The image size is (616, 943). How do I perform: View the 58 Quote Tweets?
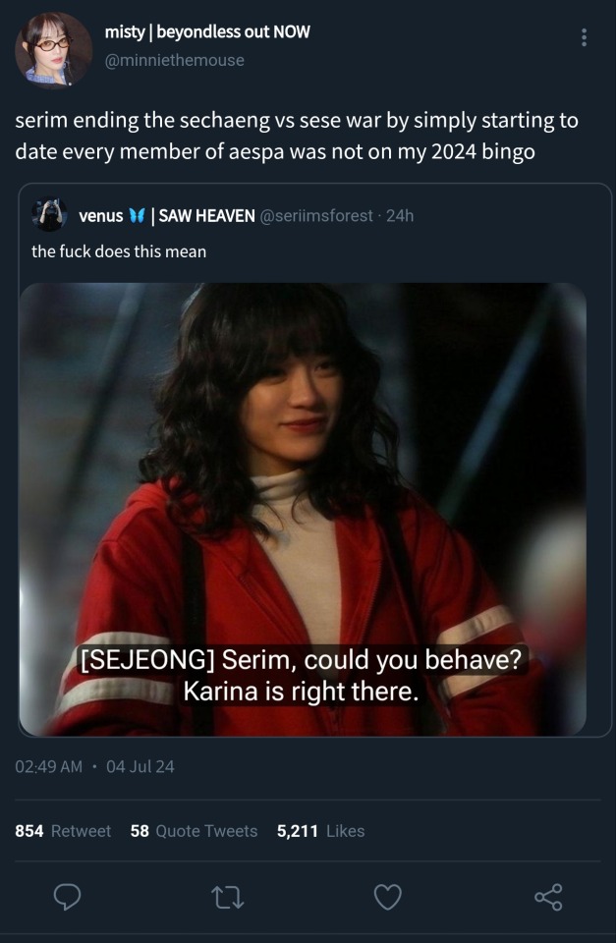pos(194,831)
